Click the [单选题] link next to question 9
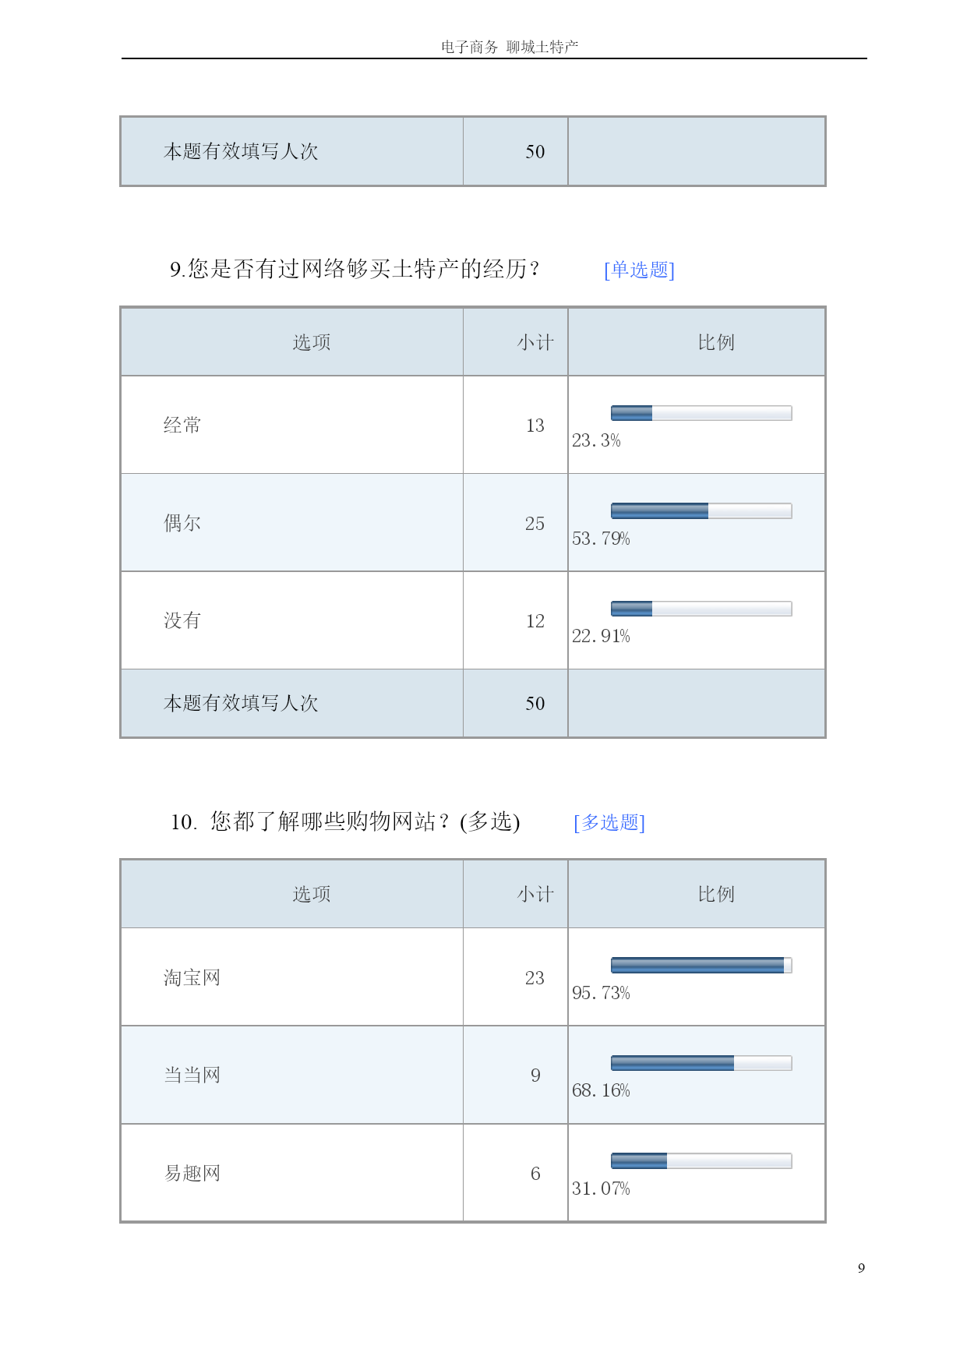This screenshot has height=1367, width=967. tap(639, 270)
